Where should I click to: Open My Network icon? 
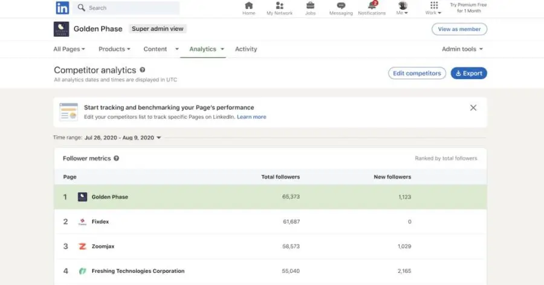pos(280,5)
